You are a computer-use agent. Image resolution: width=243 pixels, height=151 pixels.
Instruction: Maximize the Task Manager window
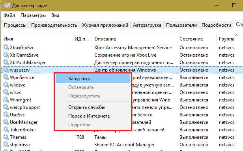pos(234,5)
